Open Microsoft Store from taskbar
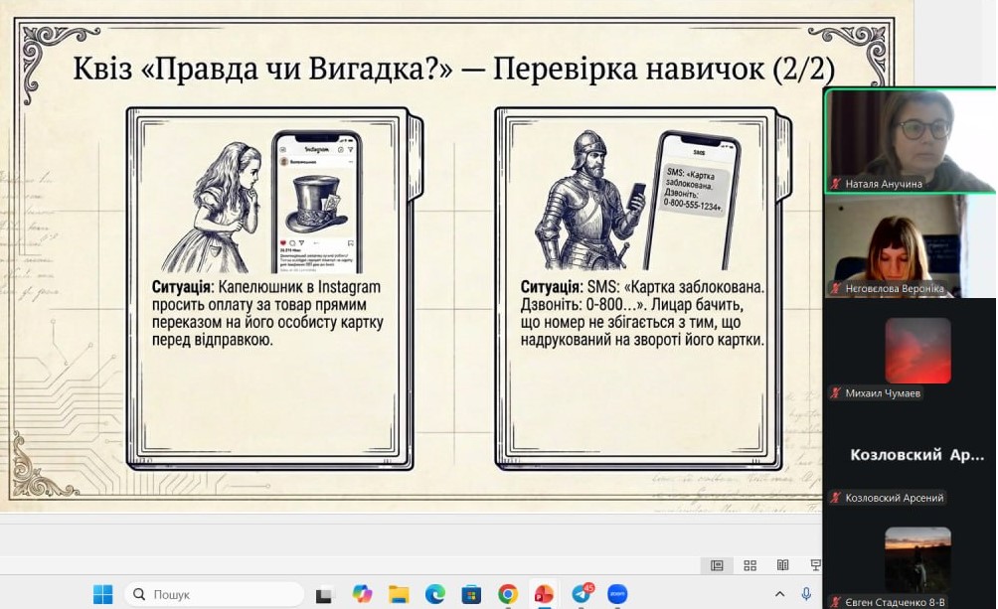The image size is (998, 609). pos(471,594)
